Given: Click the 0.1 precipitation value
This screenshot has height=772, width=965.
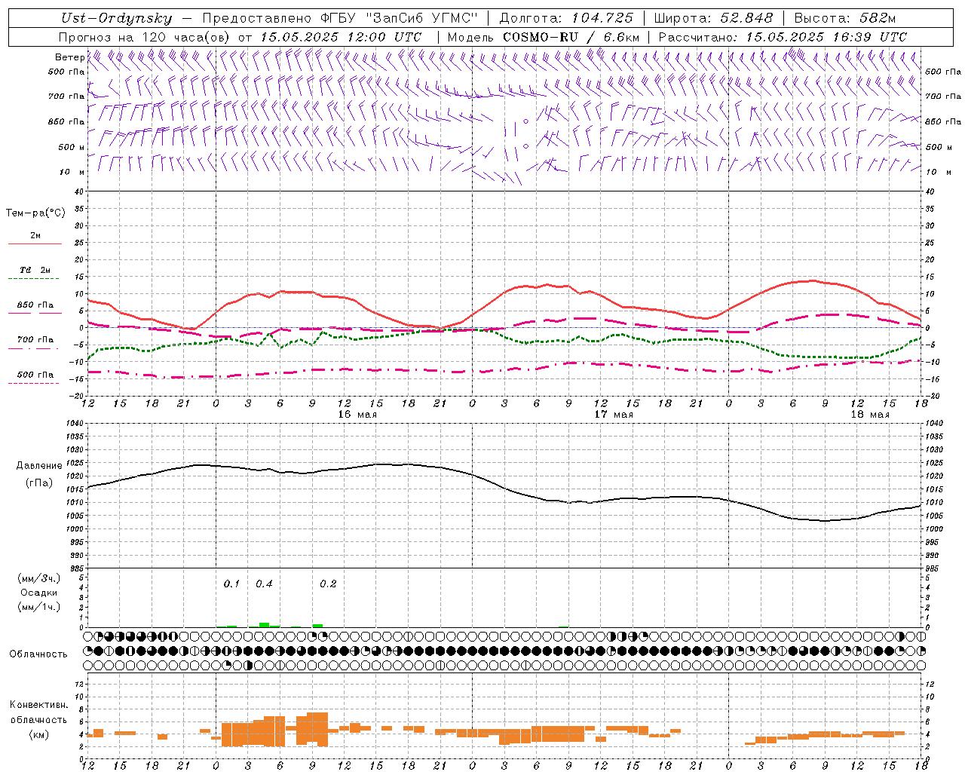Looking at the screenshot, I should click(x=231, y=584).
